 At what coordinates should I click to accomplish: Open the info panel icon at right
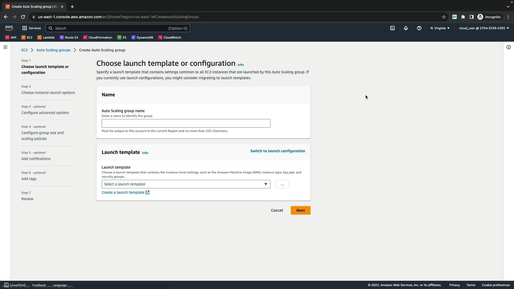508,47
